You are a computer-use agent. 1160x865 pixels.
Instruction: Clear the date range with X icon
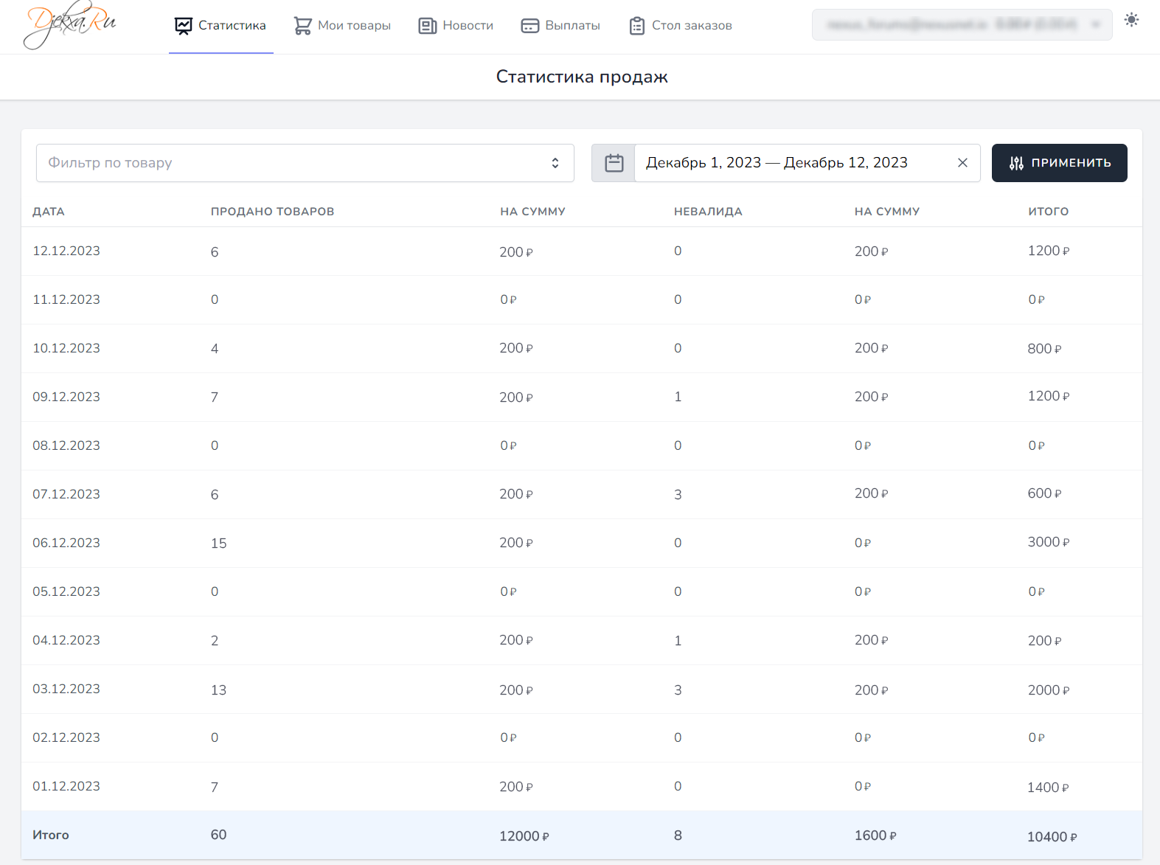pos(962,163)
